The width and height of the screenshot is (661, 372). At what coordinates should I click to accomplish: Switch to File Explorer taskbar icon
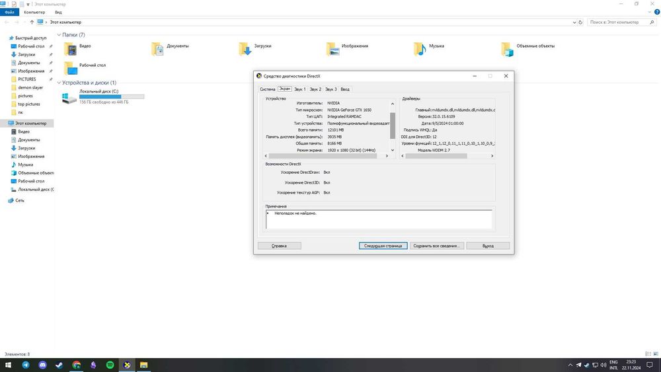(143, 365)
